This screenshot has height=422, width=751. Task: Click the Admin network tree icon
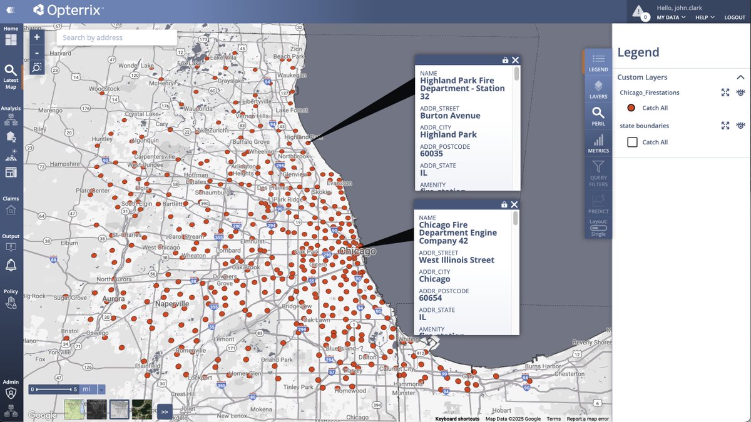coord(11,410)
